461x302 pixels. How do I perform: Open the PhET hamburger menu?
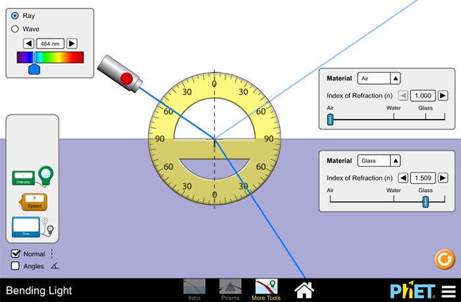tap(448, 291)
